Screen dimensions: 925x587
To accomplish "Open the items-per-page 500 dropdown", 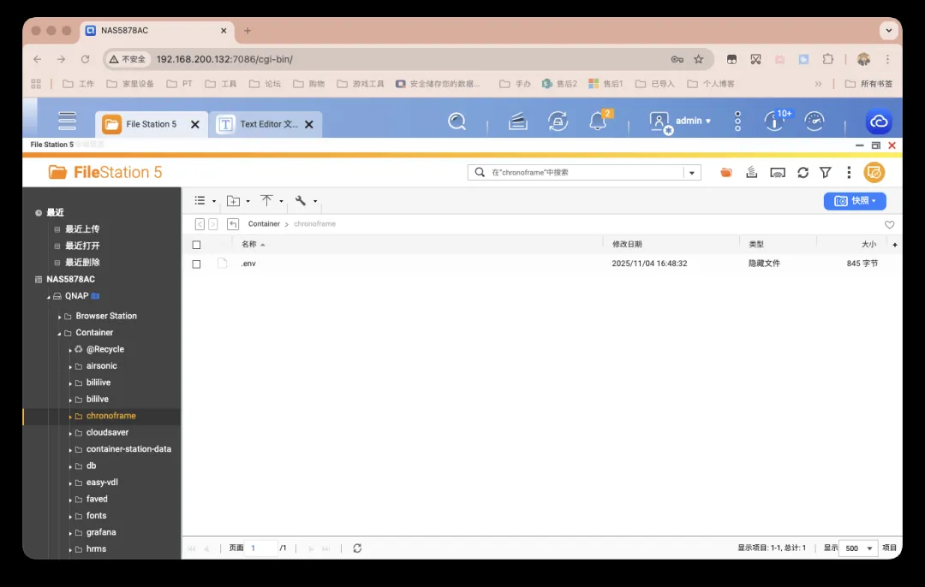I will [859, 548].
